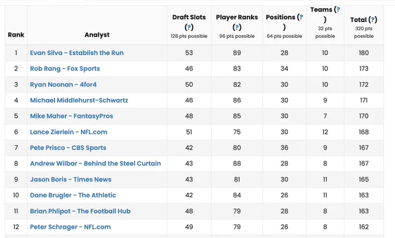Open Peter Schrager - NFL.com link
Image resolution: width=395 pixels, height=238 pixels.
[70, 227]
